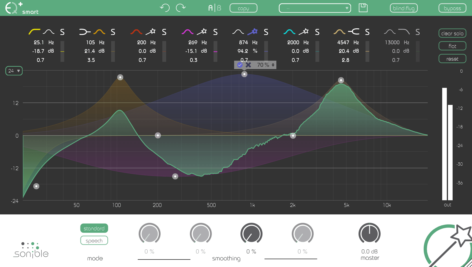
Task: Open the preset dropdown list
Action: (x=315, y=8)
